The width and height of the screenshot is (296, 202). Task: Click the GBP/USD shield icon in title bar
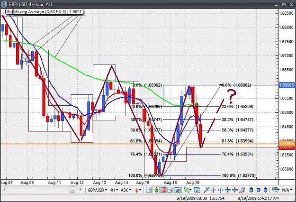[x=4, y=4]
